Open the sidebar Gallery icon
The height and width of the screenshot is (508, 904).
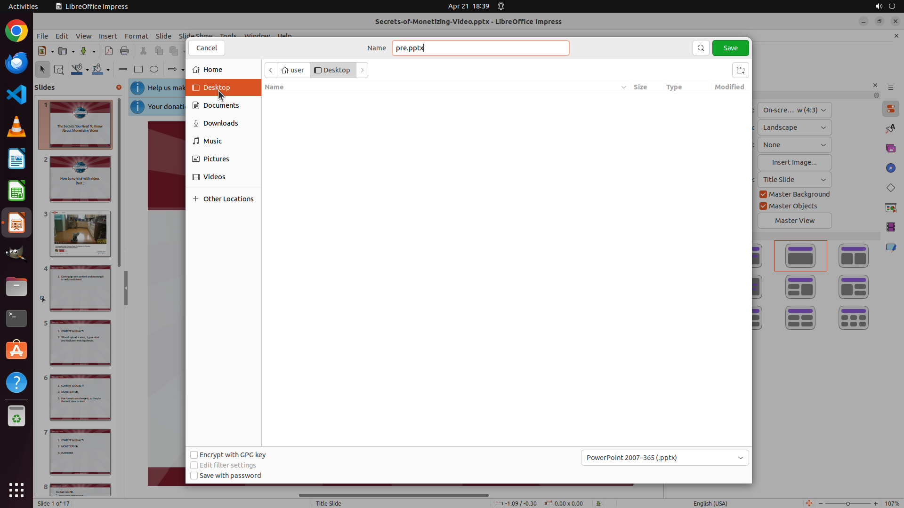[890, 148]
